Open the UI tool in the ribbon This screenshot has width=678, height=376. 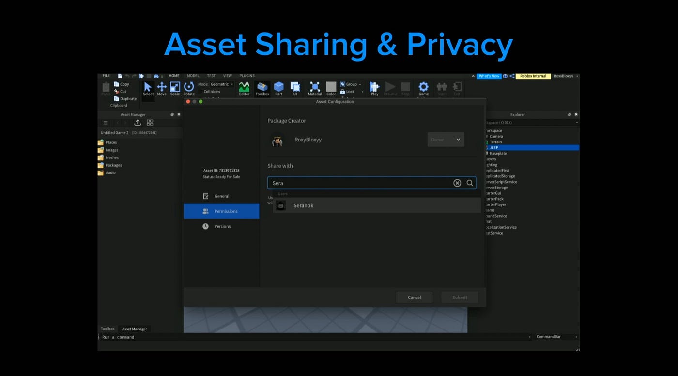pyautogui.click(x=295, y=89)
